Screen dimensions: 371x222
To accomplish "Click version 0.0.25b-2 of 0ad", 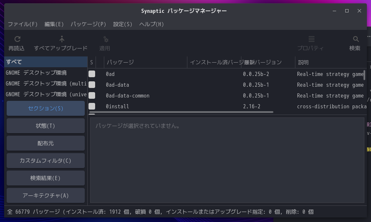I will pyautogui.click(x=256, y=74).
